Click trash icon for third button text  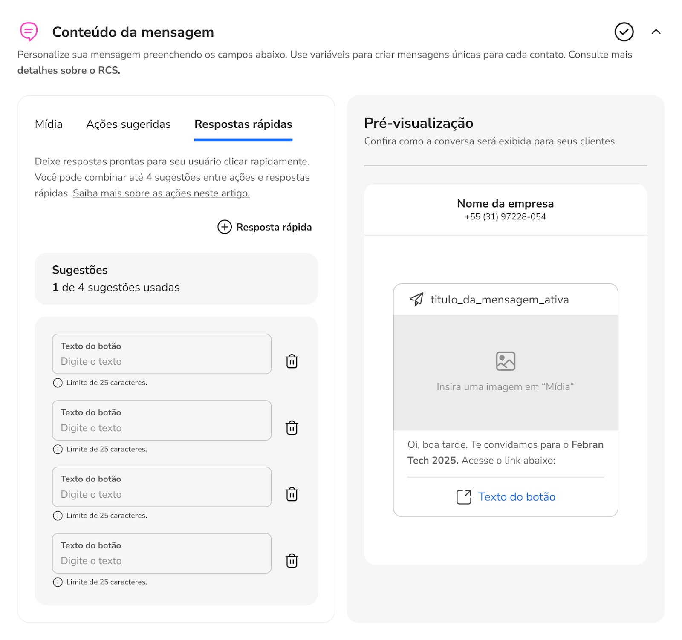292,494
